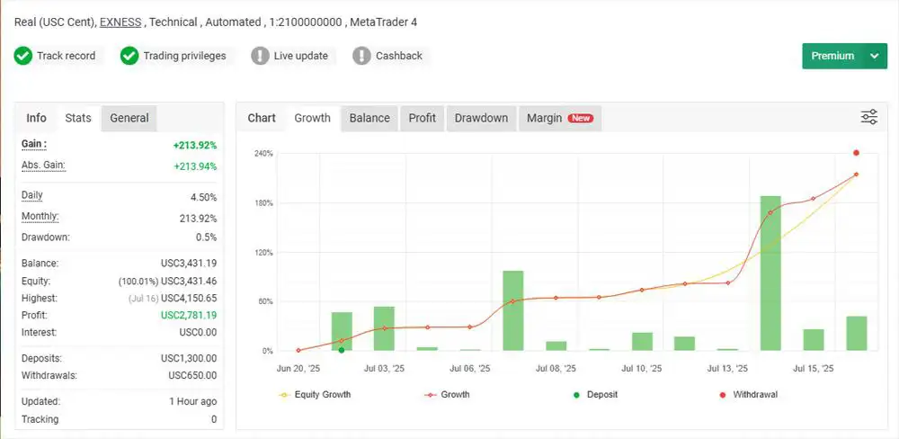Click the Trading privileges checkmark icon
Viewport: 899px width, 439px height.
pos(129,56)
